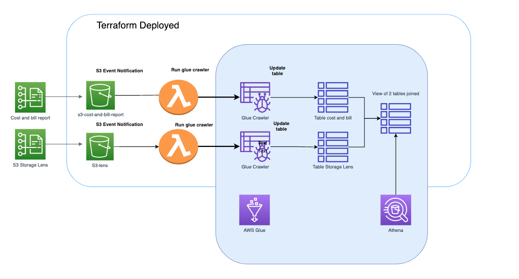
Task: Click the Table cost and bill icon
Action: [x=333, y=98]
